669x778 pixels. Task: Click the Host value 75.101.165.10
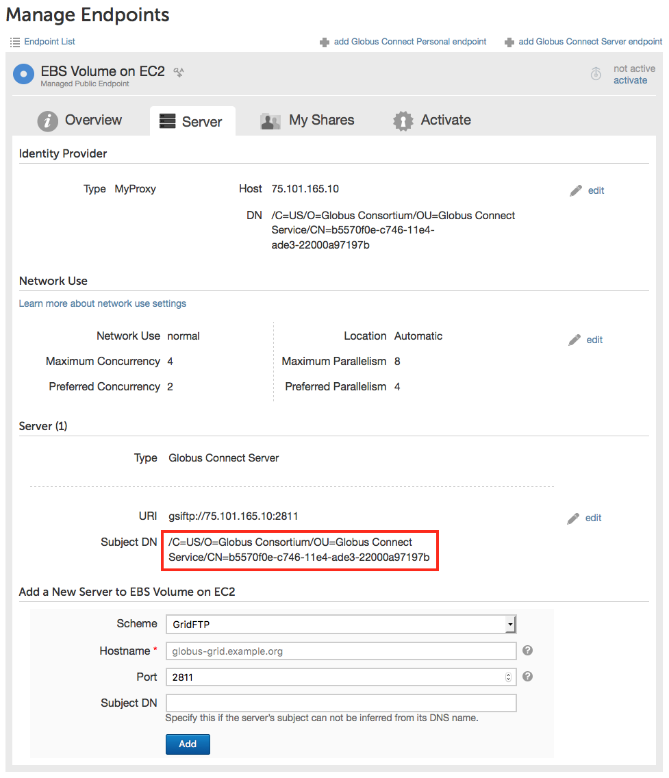point(305,189)
